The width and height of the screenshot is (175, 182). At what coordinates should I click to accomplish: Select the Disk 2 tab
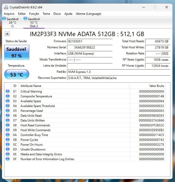(x=34, y=22)
